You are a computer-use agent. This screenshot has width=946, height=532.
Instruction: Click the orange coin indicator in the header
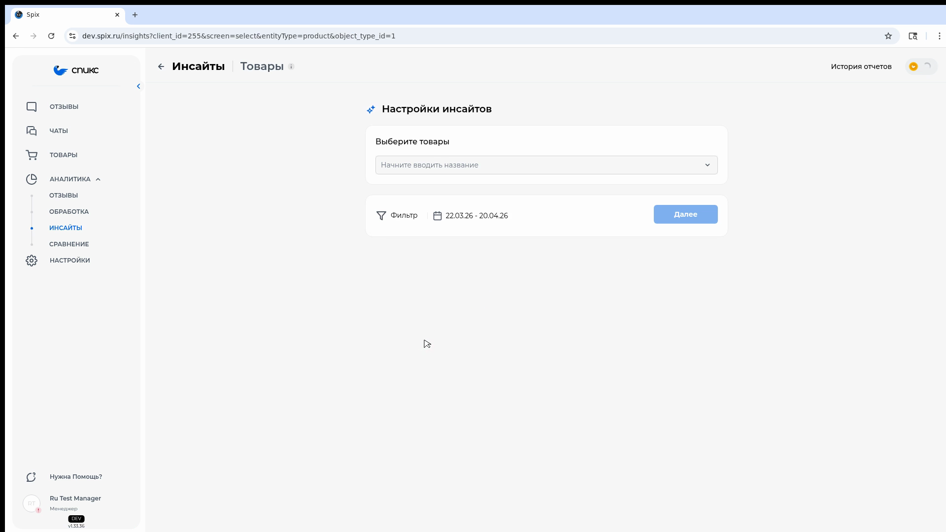[913, 66]
